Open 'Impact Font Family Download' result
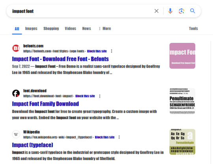Viewport: 213px width, 164px height. [x=45, y=104]
